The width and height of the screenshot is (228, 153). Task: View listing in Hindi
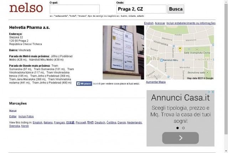[90, 122]
